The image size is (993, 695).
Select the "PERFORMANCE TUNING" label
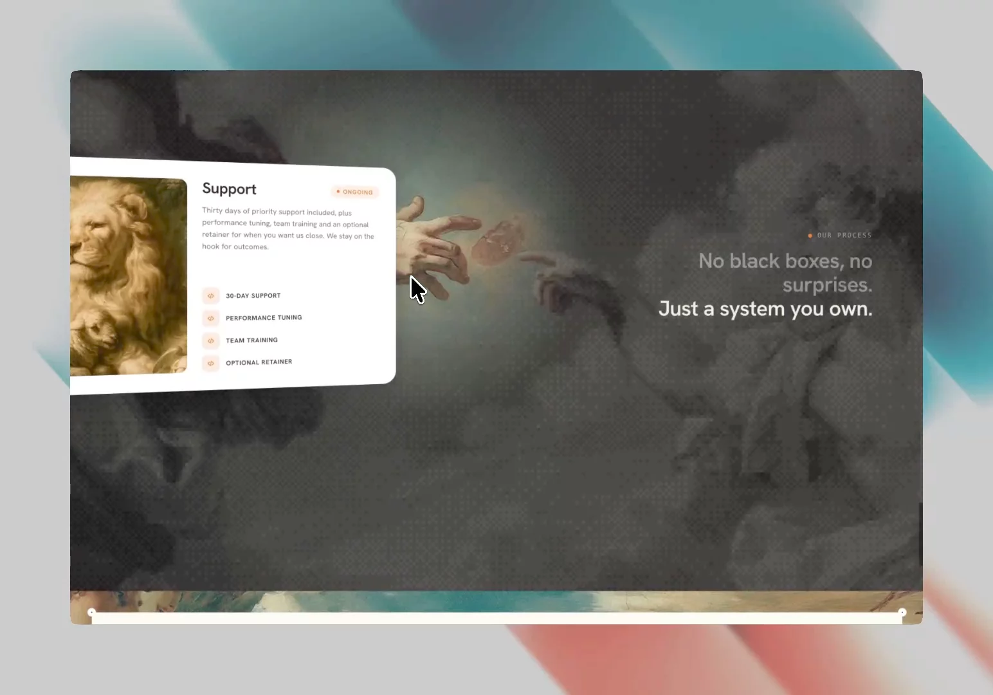click(x=264, y=318)
